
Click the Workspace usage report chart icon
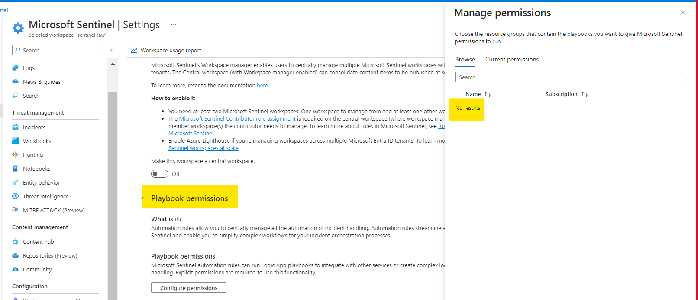point(134,50)
